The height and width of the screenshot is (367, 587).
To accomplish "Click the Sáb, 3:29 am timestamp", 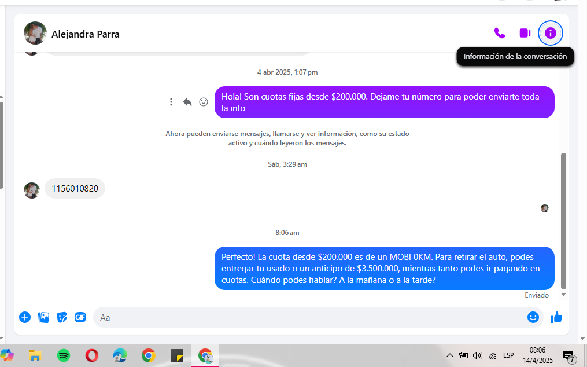I will pos(287,164).
